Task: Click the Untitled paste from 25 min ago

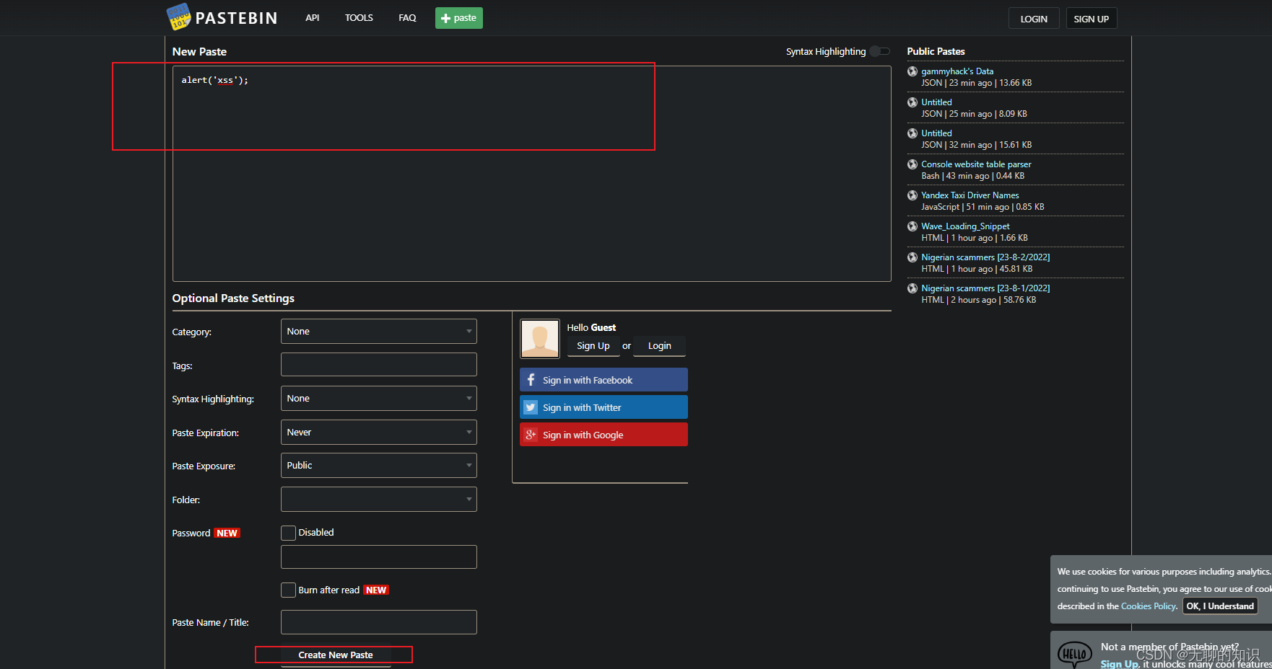Action: (936, 102)
